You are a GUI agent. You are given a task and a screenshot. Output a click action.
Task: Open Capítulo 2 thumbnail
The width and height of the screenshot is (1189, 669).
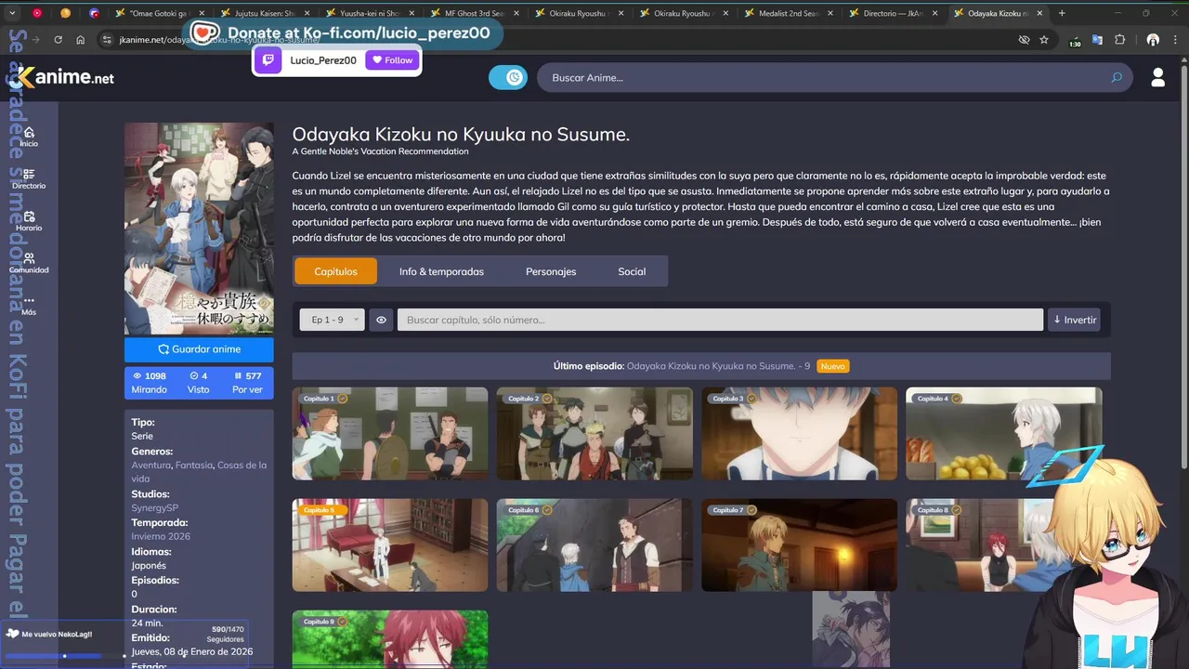tap(594, 434)
